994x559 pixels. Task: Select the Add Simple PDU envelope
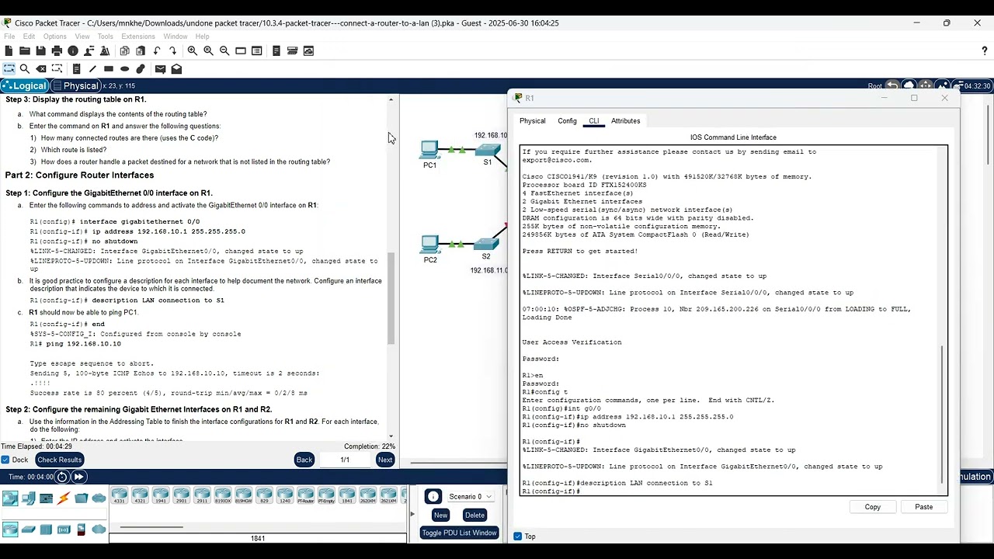(x=160, y=69)
